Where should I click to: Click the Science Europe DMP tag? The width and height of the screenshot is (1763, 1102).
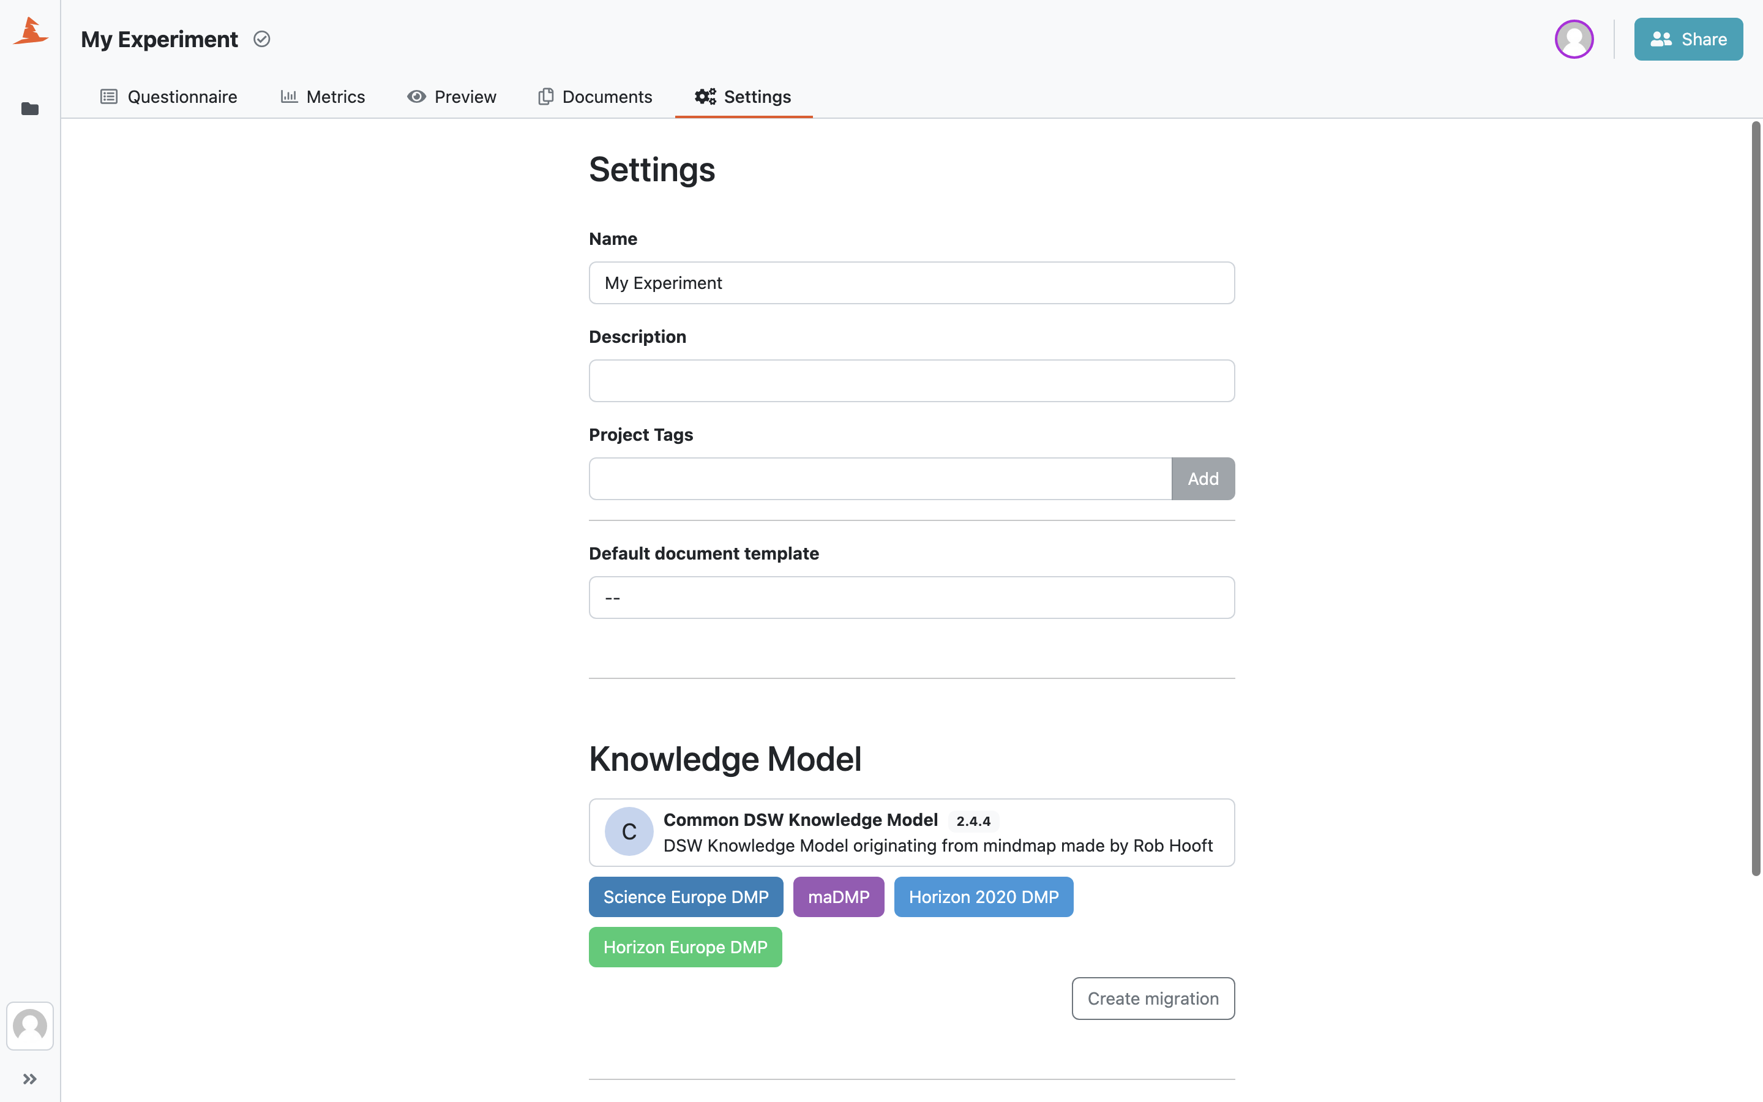pos(686,897)
